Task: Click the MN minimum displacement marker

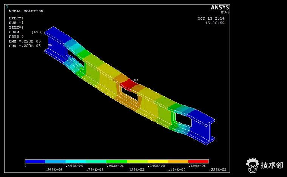Action: tap(50, 45)
